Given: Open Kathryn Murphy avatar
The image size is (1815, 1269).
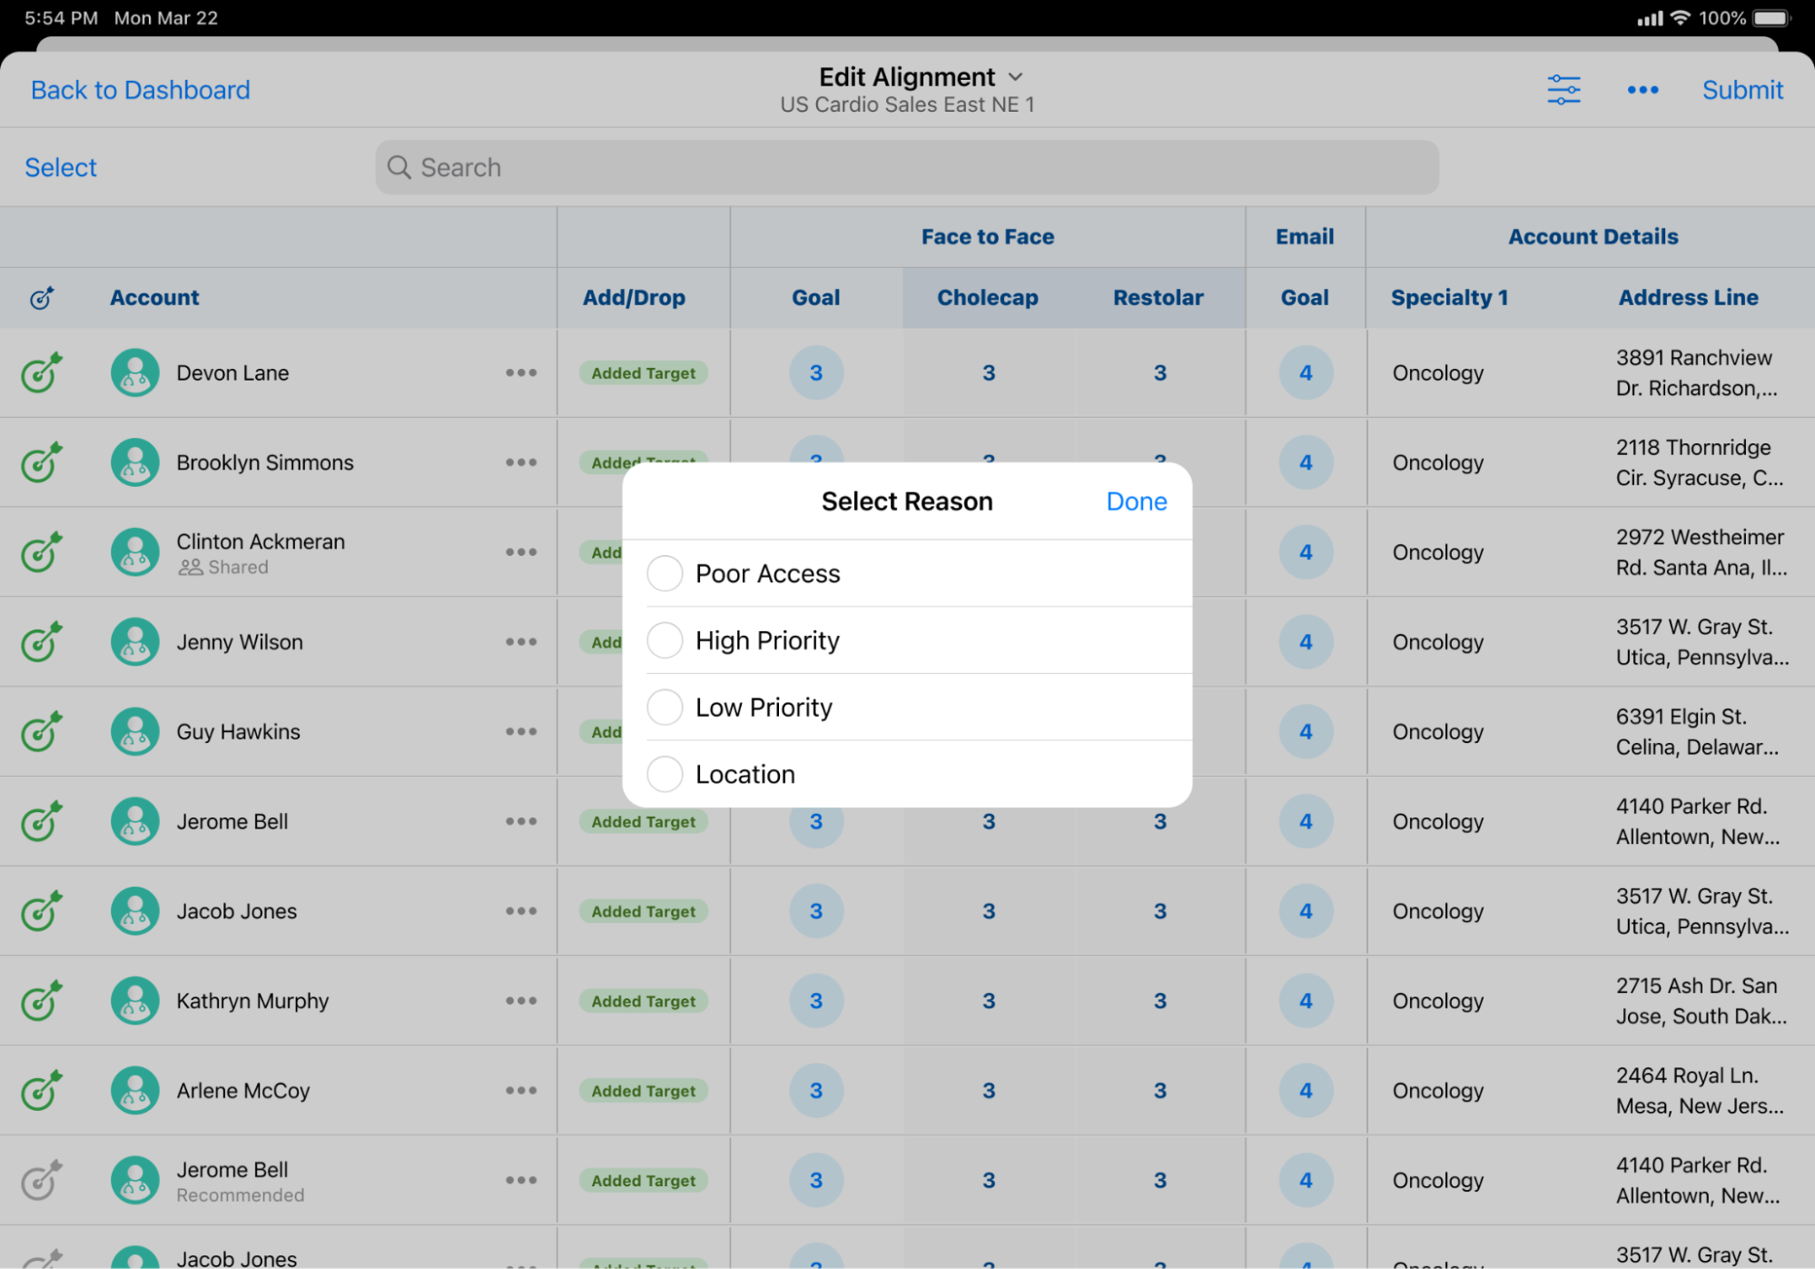Looking at the screenshot, I should tap(135, 1001).
